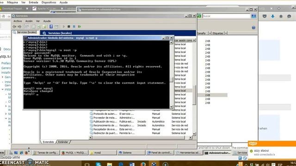Click the MySQL :: MySQL taskbar button
The height and width of the screenshot is (166, 296).
click(x=74, y=153)
